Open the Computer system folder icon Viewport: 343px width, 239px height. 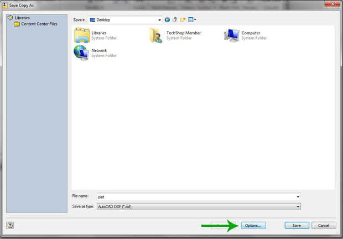click(x=232, y=35)
